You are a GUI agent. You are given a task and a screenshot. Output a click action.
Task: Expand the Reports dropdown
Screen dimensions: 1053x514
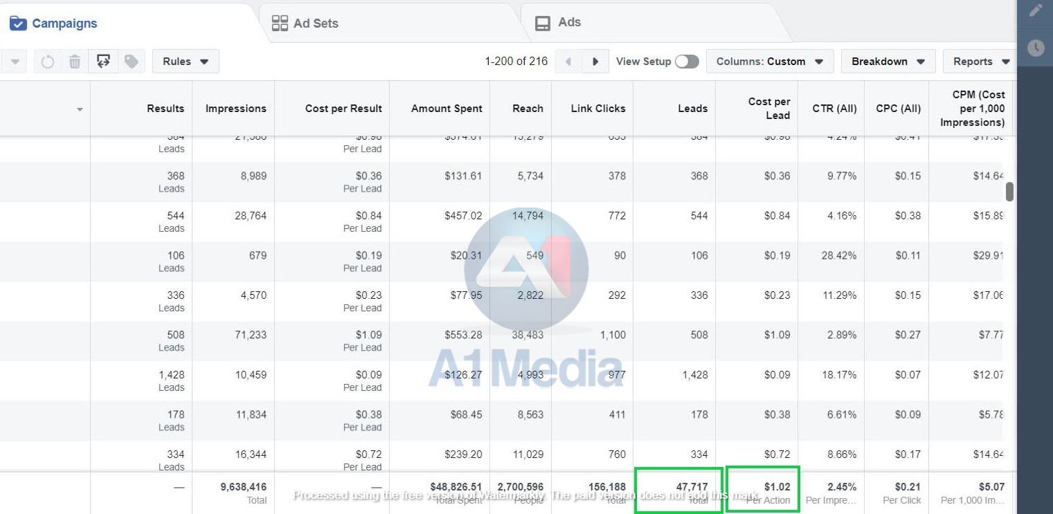tap(979, 62)
